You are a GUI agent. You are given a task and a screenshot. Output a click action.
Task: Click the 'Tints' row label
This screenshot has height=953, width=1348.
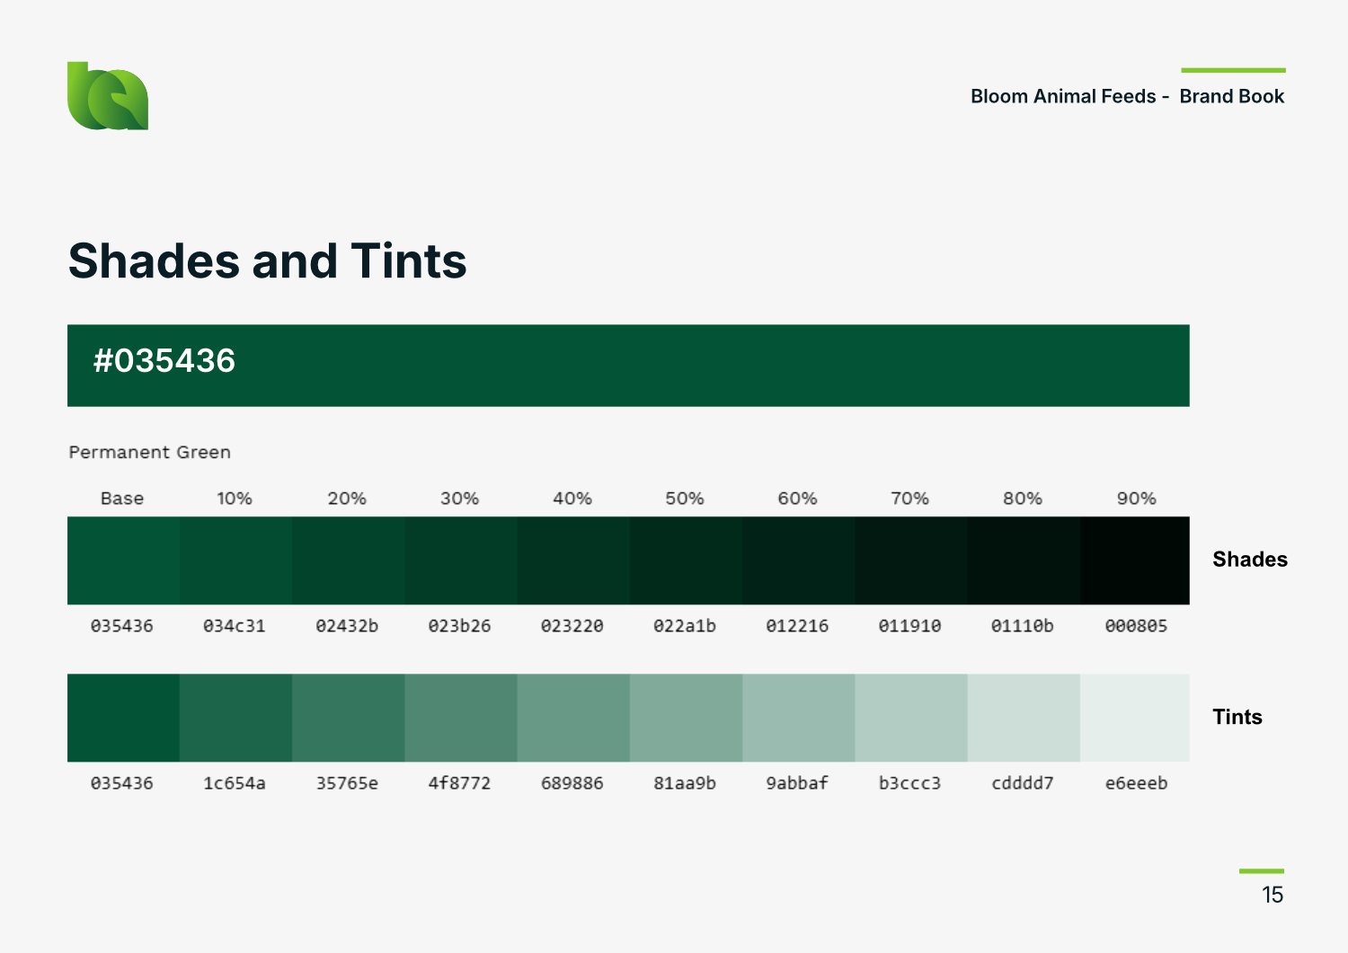click(1237, 717)
